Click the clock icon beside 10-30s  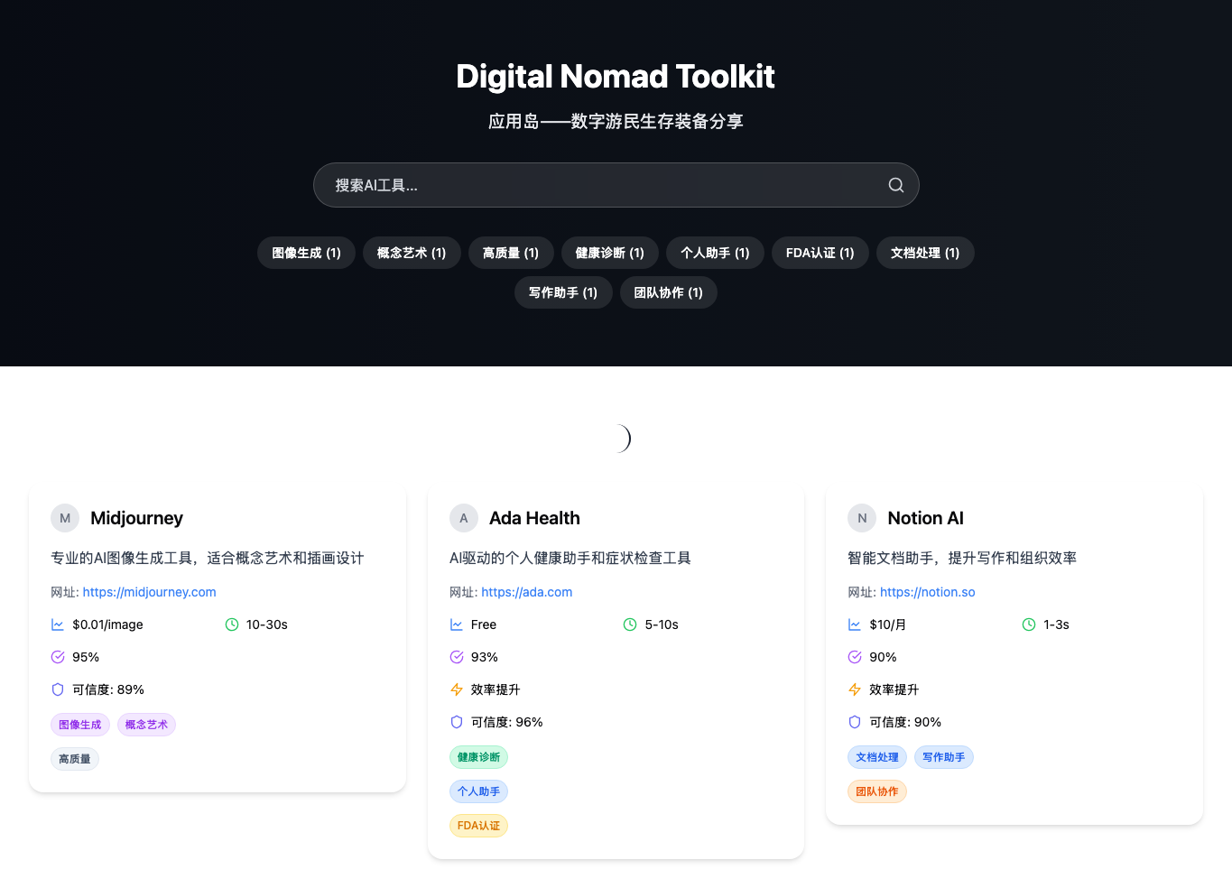233,624
